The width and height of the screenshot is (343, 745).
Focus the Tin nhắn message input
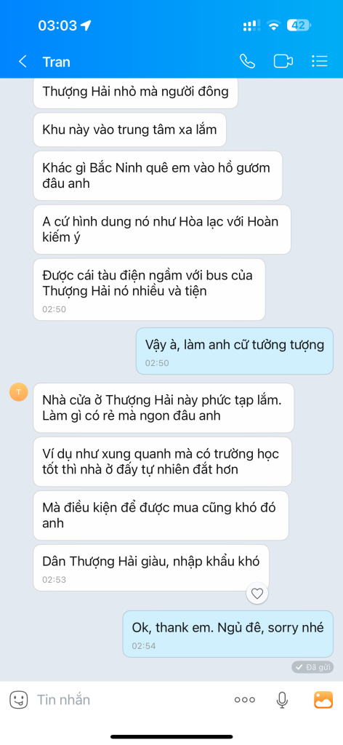tap(128, 699)
